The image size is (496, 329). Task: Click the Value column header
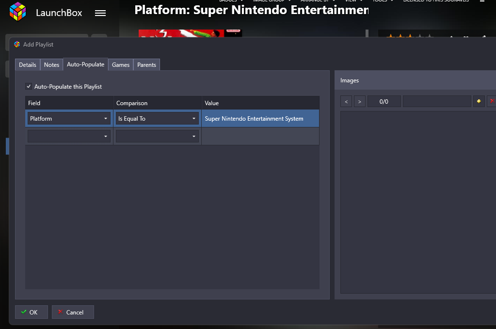260,103
